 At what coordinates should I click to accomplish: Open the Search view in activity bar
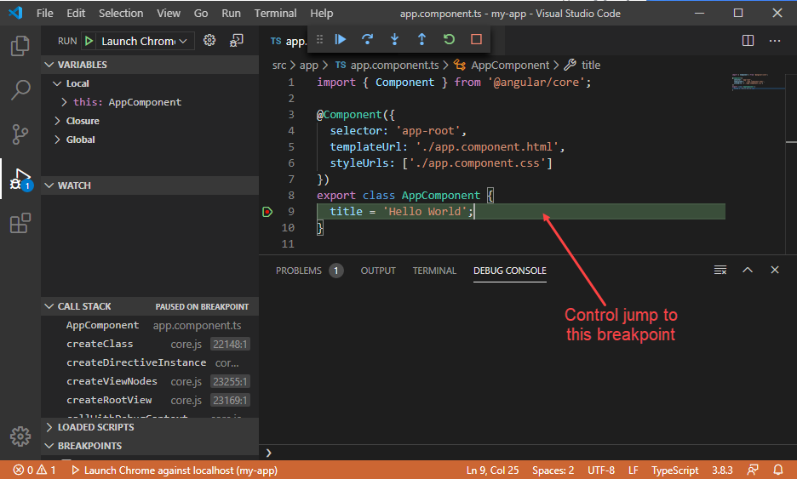click(x=20, y=90)
